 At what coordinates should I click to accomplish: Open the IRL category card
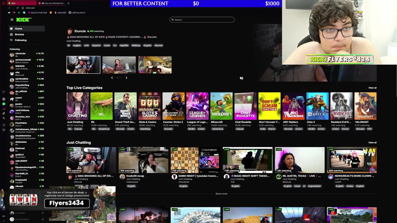coord(101,106)
